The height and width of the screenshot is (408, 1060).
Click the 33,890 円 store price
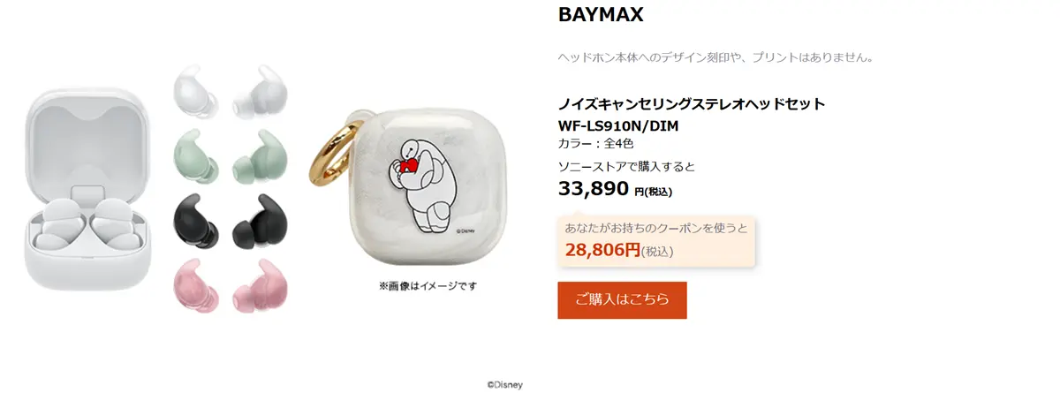coord(616,189)
